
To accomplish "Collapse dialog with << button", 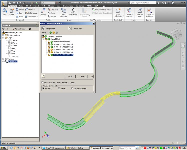I will [x=92, y=76].
